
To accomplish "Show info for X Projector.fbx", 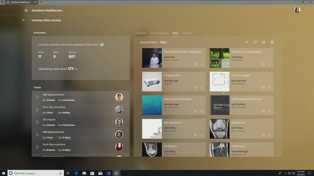I will click(x=195, y=88).
